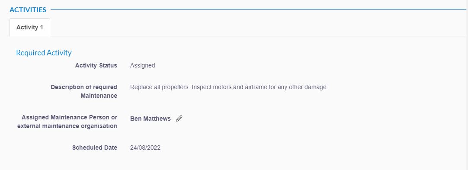Image resolution: width=468 pixels, height=170 pixels.
Task: Click the Description of required Maintenance label
Action: 84,92
